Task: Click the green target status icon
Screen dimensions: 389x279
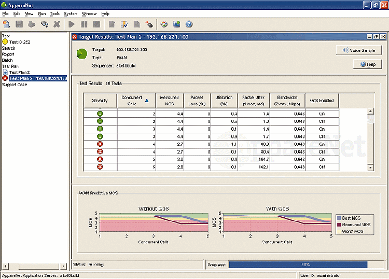Action: (x=82, y=53)
